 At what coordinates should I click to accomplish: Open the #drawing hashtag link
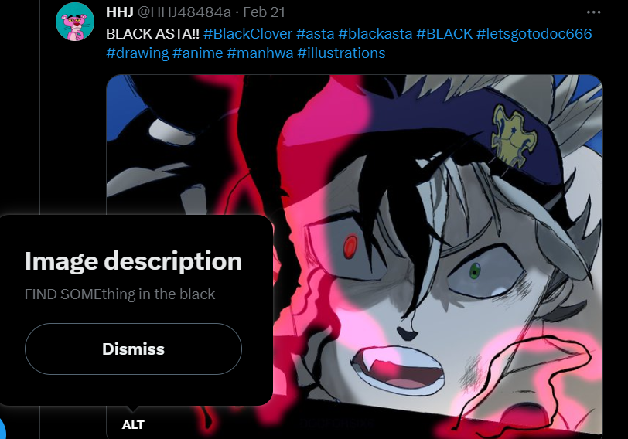tap(138, 53)
